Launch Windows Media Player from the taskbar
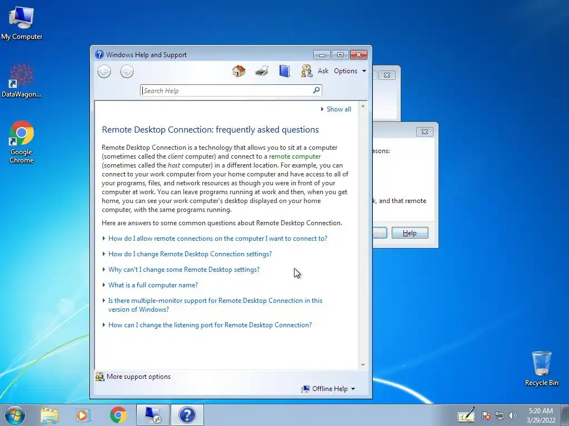 [83, 415]
